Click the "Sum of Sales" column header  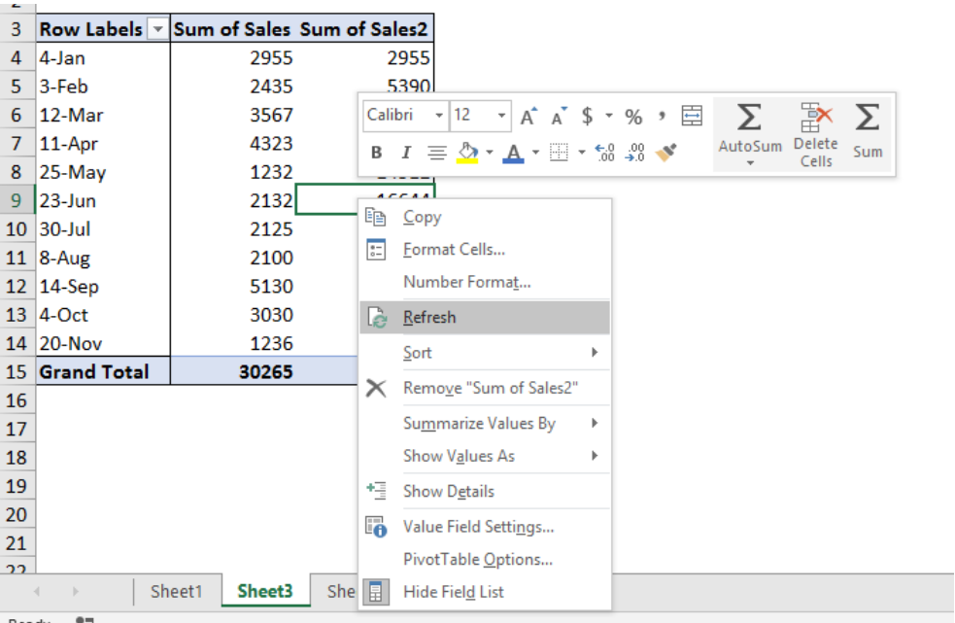coord(232,29)
